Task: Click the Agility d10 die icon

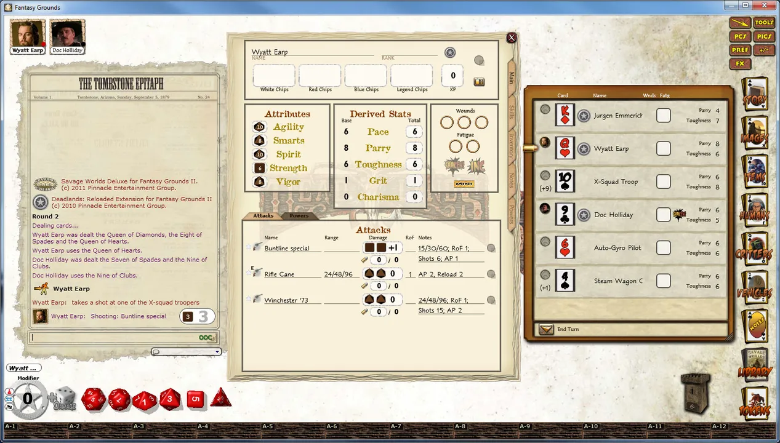Action: [x=260, y=127]
